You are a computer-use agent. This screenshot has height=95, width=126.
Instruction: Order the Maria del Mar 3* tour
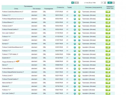tap(108, 83)
